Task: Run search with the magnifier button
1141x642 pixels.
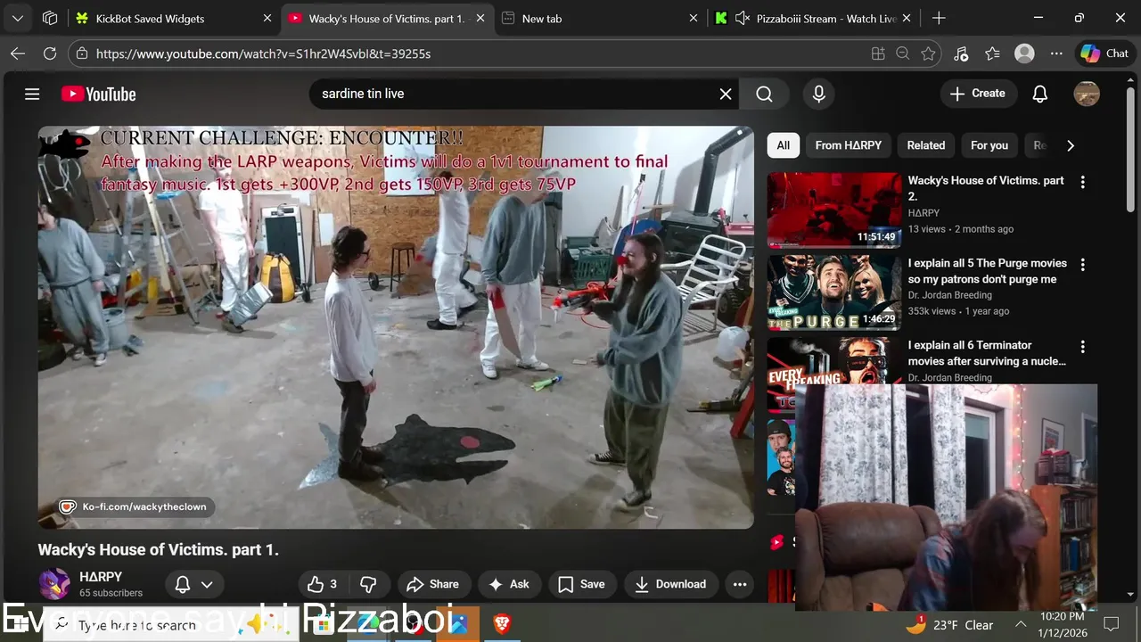Action: [764, 94]
